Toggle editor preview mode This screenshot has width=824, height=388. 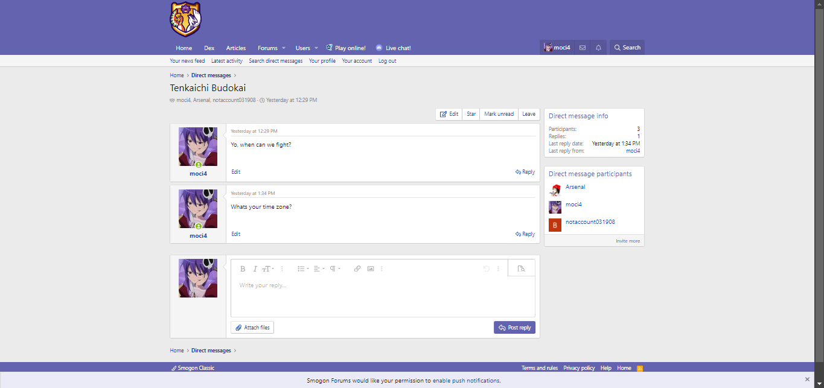(522, 269)
